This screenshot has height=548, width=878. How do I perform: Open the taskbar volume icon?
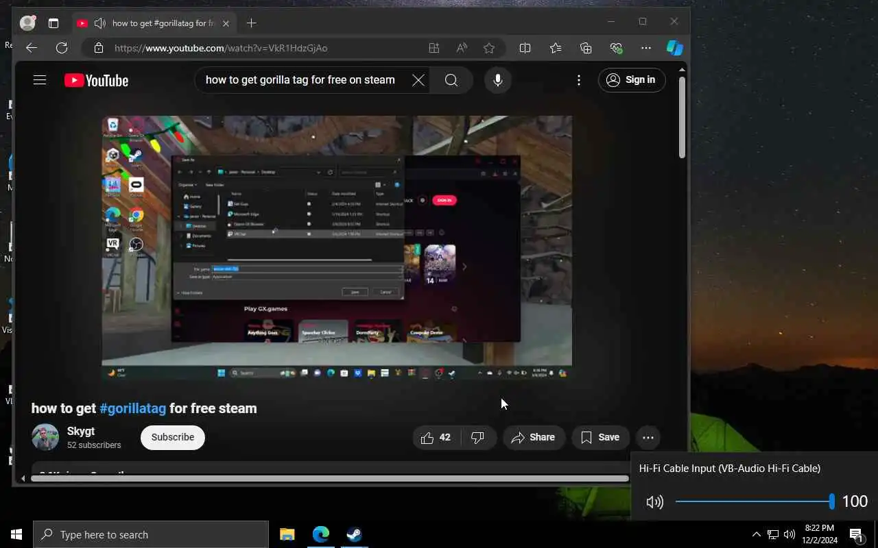click(x=790, y=534)
